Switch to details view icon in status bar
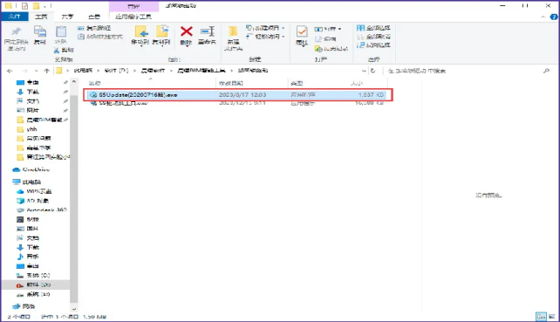The height and width of the screenshot is (322, 560). (x=541, y=317)
